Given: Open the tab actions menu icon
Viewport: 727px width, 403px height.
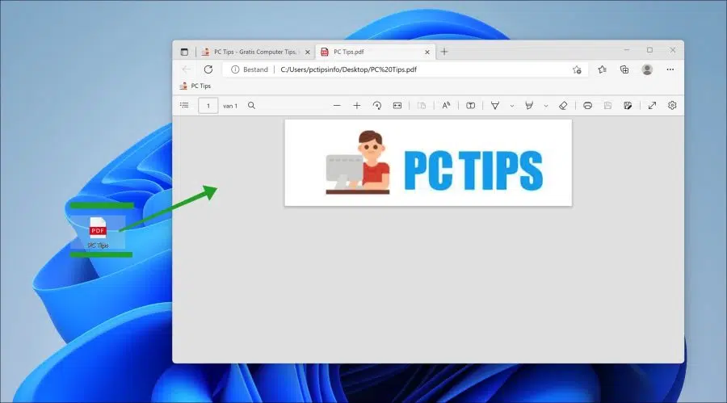Looking at the screenshot, I should pyautogui.click(x=184, y=52).
